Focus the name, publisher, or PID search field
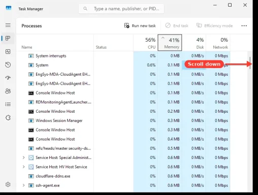 [121, 9]
